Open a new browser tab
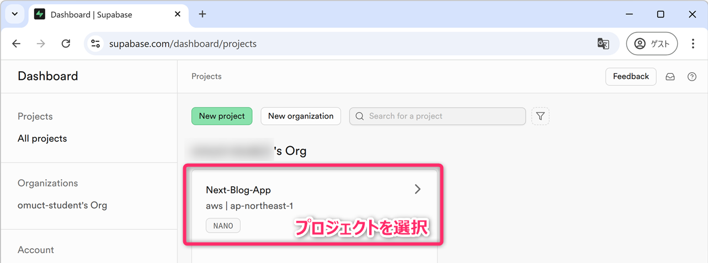The height and width of the screenshot is (263, 708). [203, 14]
